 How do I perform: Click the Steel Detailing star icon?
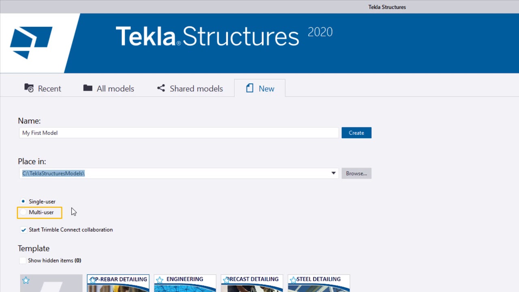click(294, 280)
